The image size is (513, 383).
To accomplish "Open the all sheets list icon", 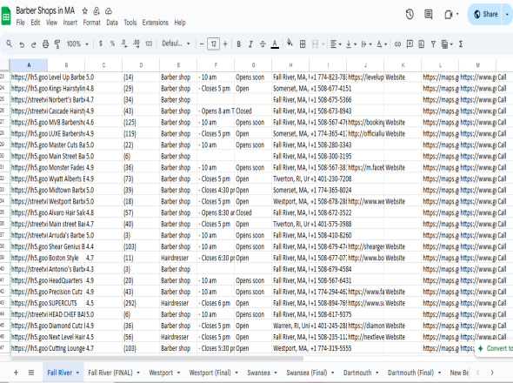I will coord(31,373).
